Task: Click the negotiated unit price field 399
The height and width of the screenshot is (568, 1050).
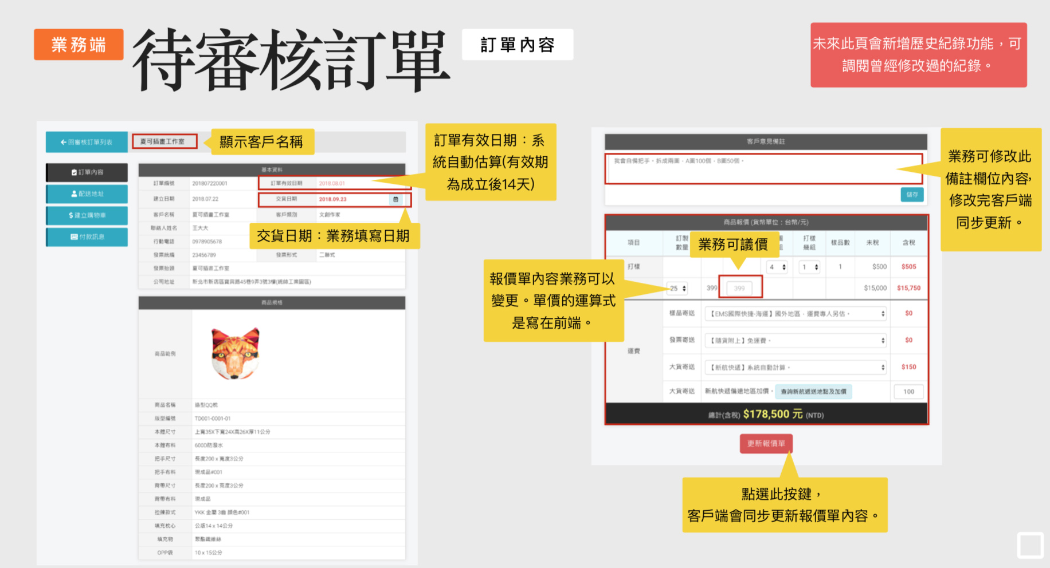Action: coord(739,289)
